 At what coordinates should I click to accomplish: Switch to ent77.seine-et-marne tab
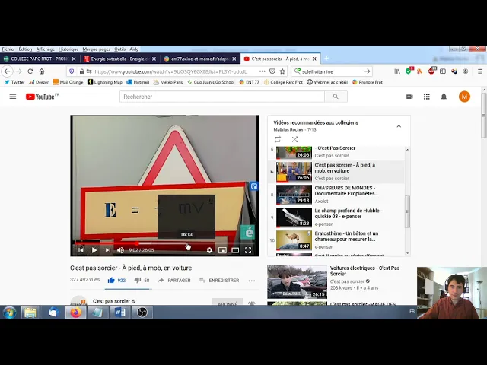click(x=199, y=59)
